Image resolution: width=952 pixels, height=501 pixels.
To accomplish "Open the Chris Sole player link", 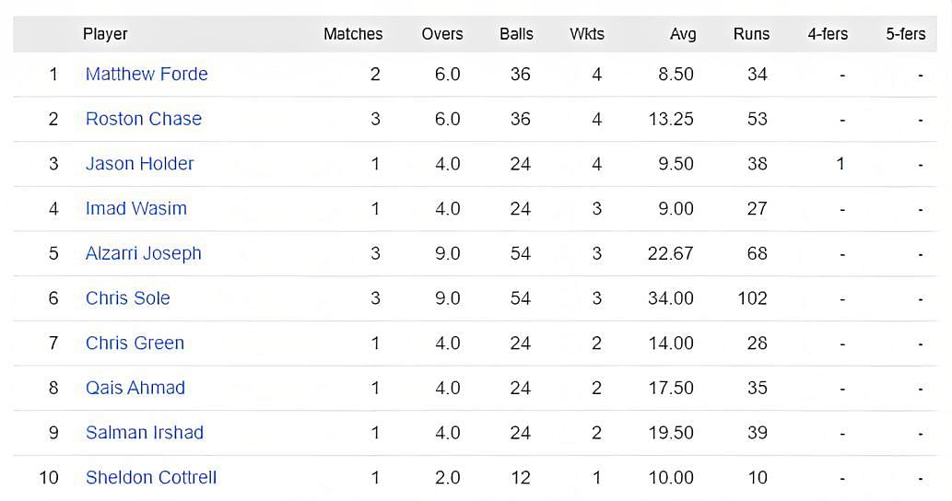I will [127, 298].
